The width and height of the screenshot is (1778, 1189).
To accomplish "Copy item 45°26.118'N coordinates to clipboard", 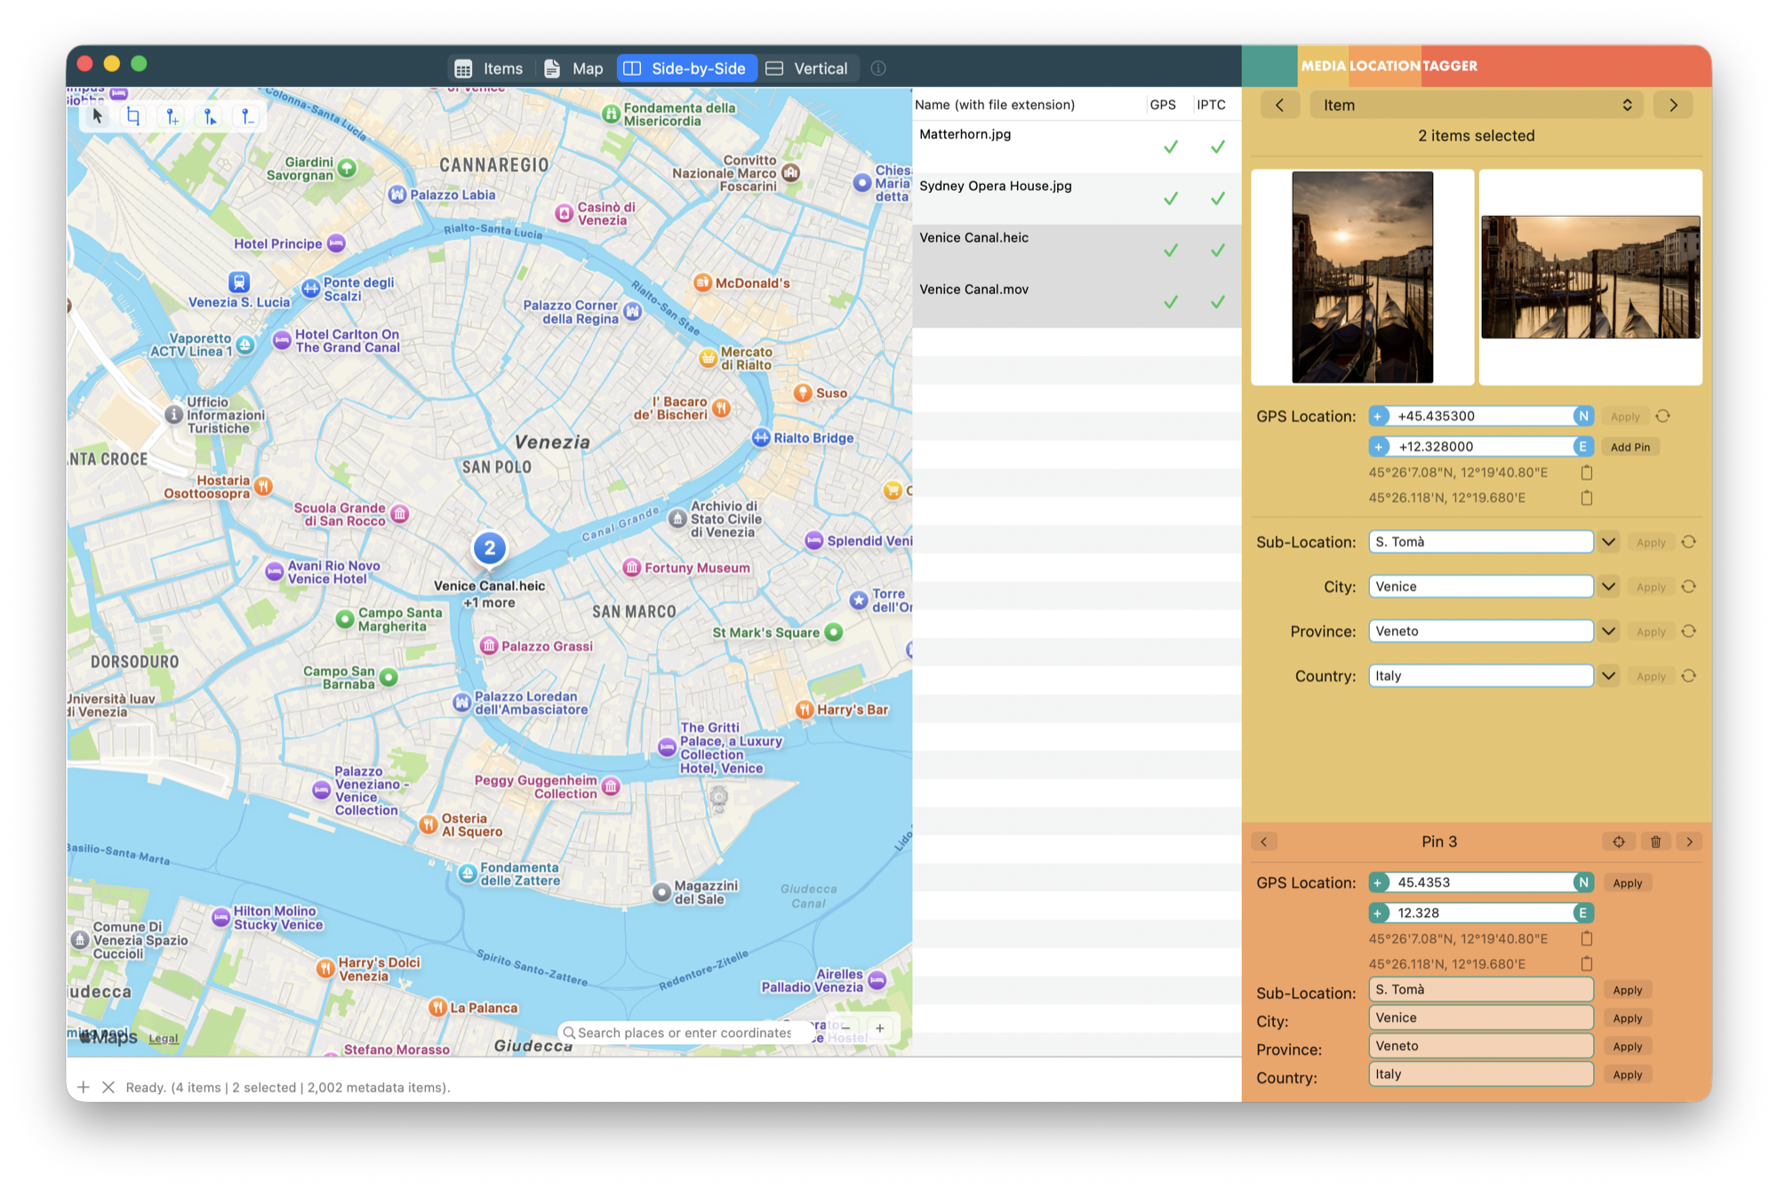I will click(1587, 498).
